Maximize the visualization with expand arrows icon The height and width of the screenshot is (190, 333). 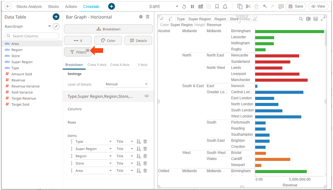pos(323,19)
